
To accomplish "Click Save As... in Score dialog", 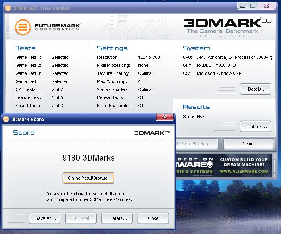I will (45, 218).
